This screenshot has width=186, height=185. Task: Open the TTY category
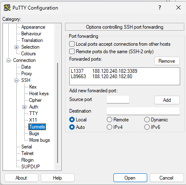[x=33, y=113]
